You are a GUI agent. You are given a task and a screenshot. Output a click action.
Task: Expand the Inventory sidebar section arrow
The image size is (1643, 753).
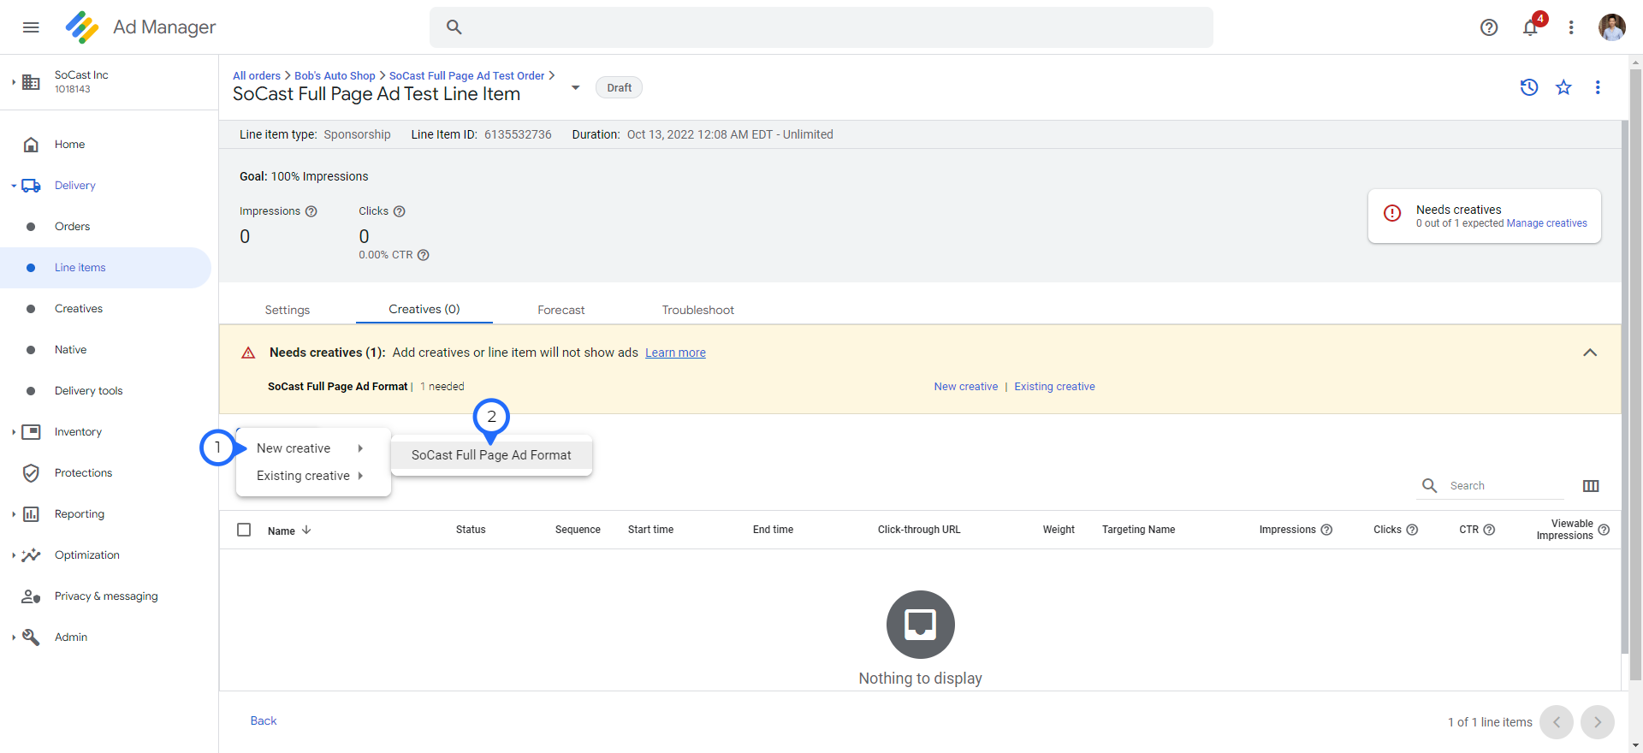(14, 432)
